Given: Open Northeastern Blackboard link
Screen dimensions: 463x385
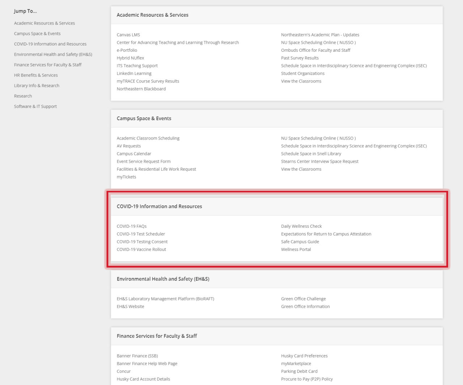Looking at the screenshot, I should 141,89.
